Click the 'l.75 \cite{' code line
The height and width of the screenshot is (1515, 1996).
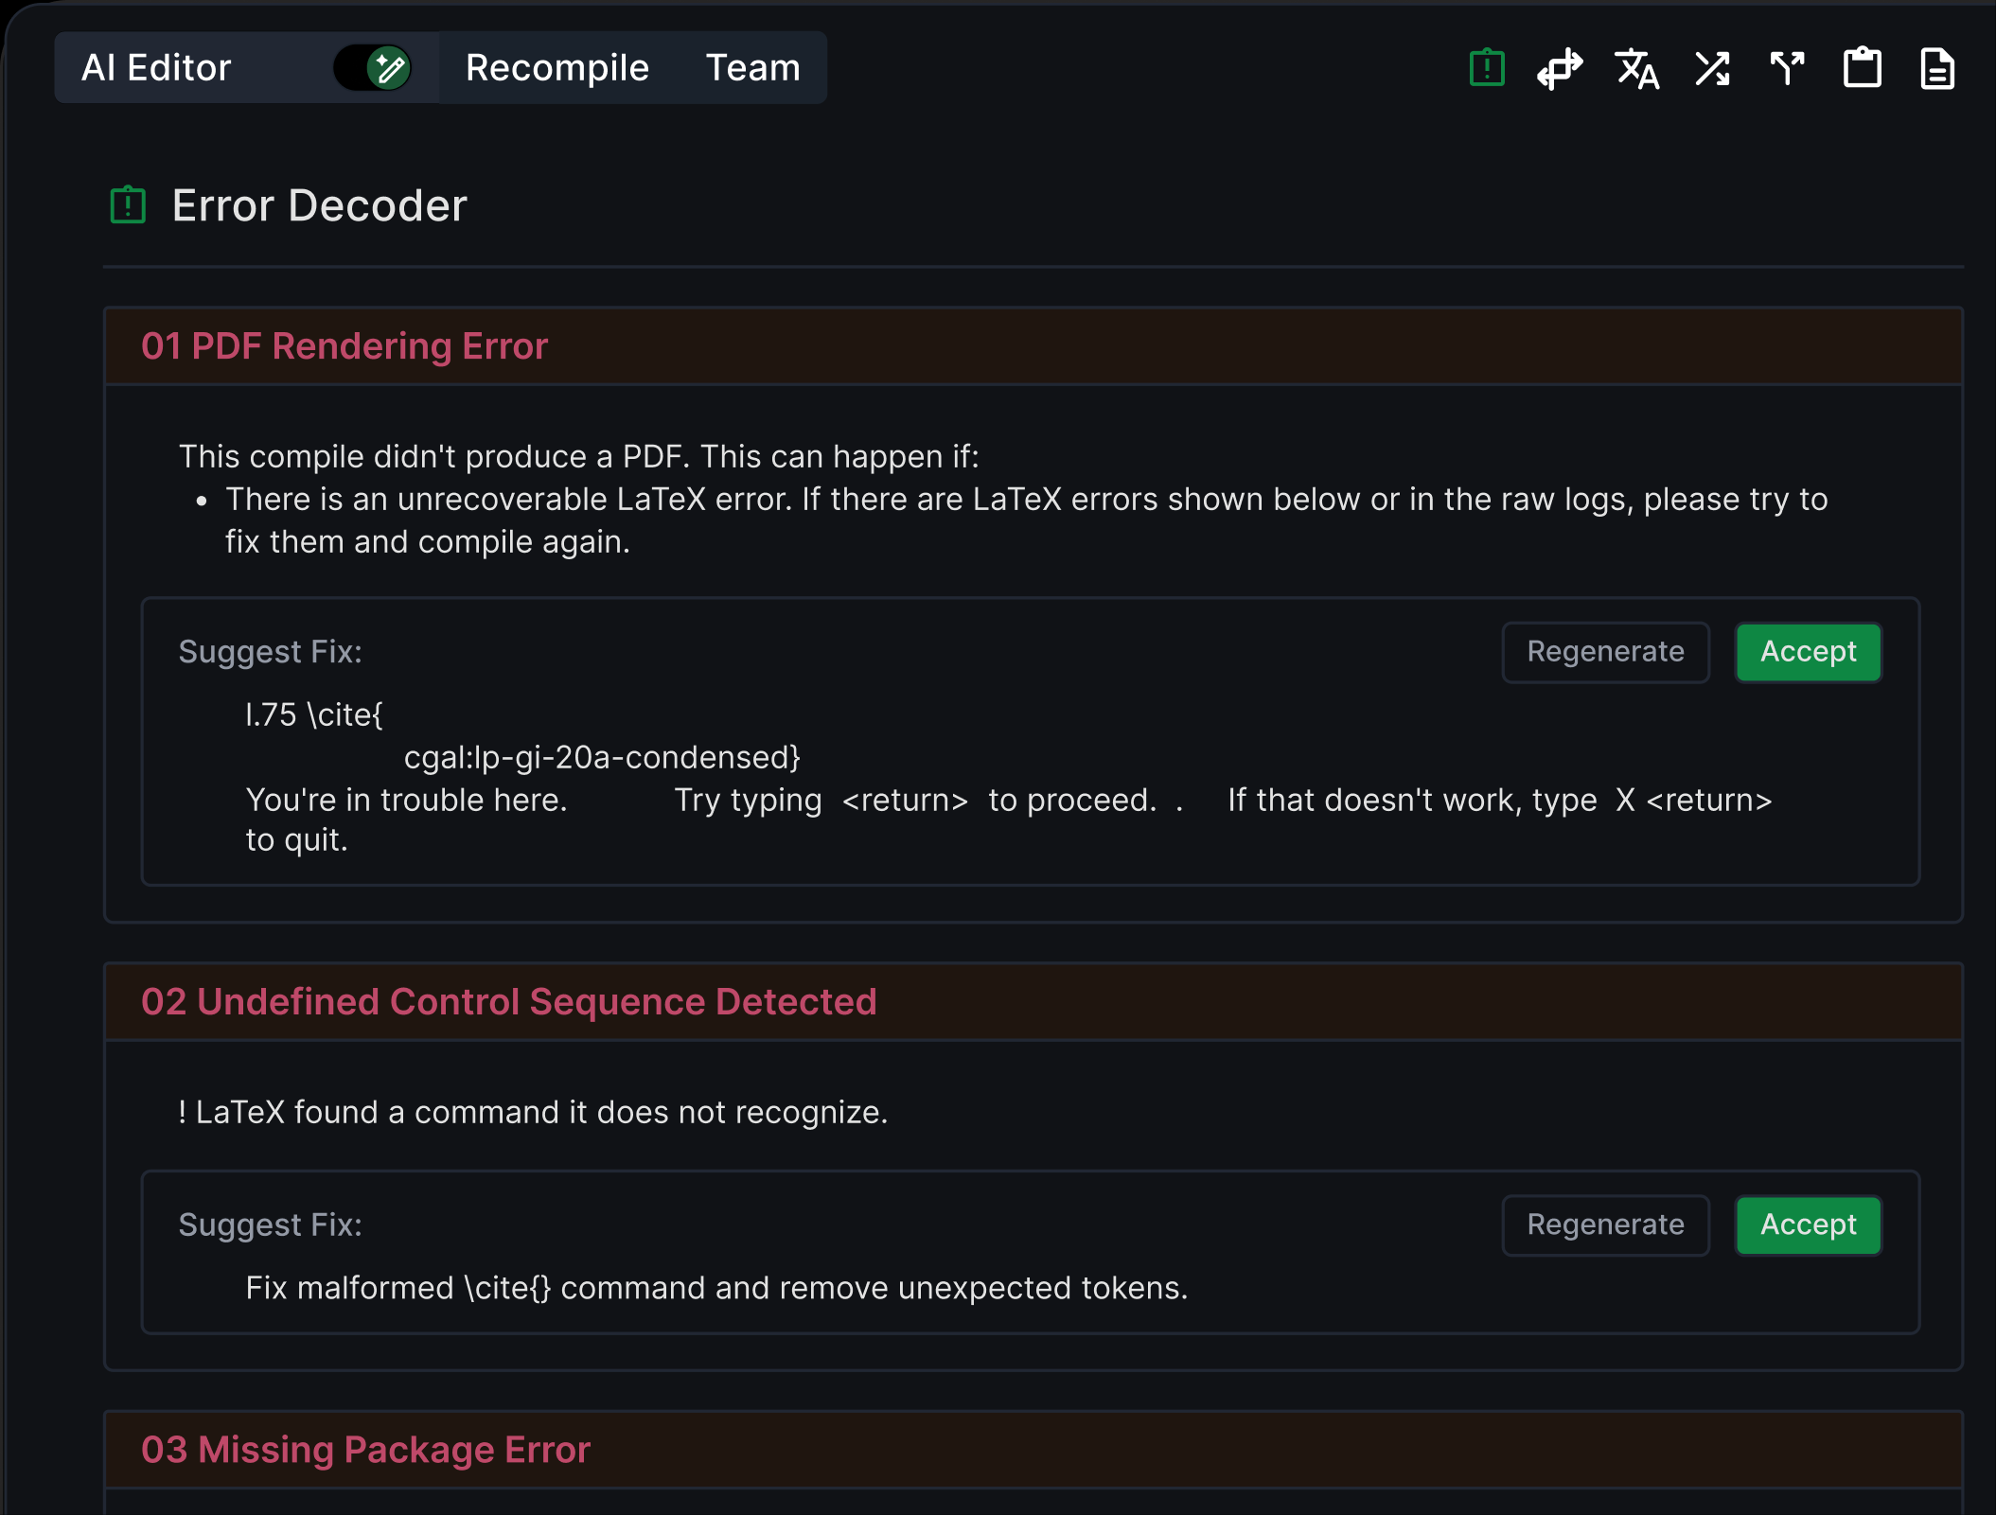pos(314,714)
